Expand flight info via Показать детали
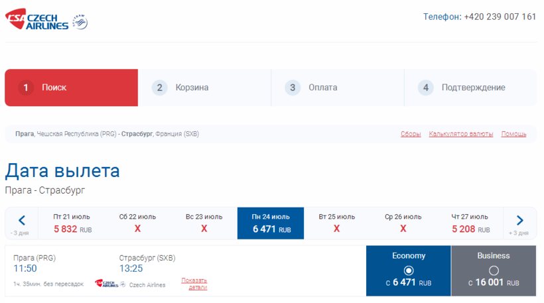544x303 pixels. click(194, 284)
